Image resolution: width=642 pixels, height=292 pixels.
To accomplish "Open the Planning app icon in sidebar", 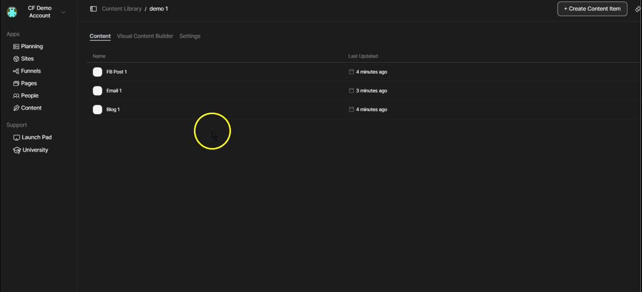I will [x=16, y=46].
